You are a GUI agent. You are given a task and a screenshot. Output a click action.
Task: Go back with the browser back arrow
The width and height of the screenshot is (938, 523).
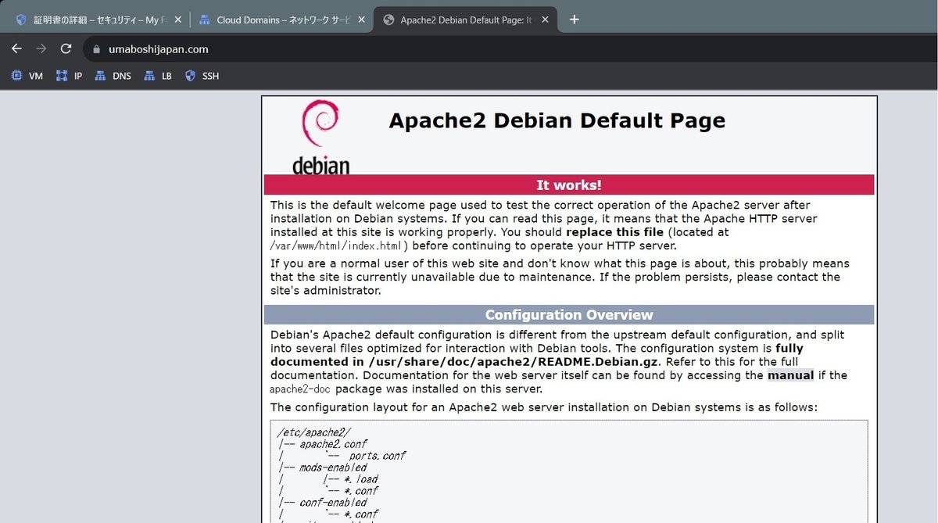(16, 48)
